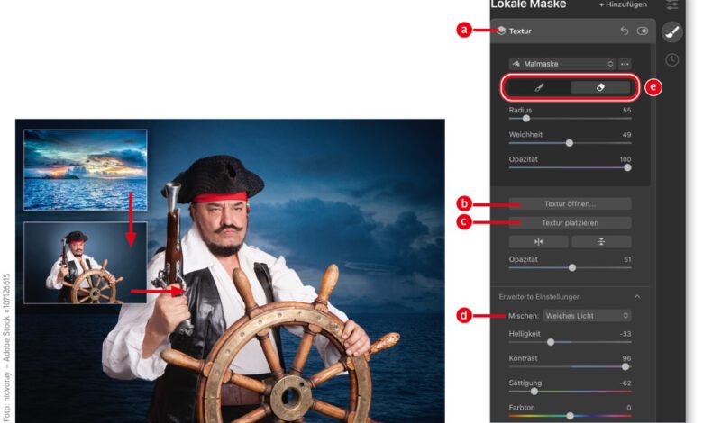The height and width of the screenshot is (423, 703).
Task: Adjust the Farbton hue slider
Action: coord(570,416)
